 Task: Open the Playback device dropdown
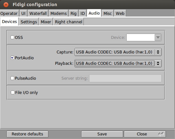pos(118,63)
